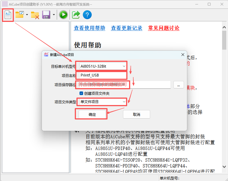This screenshot has height=181, width=228.
Task: Click the 使用帮助 heading text
Action: tap(88, 45)
